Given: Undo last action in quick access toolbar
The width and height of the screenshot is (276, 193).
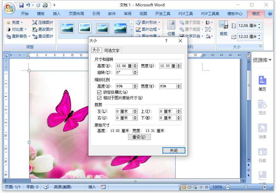Looking at the screenshot, I should click(x=28, y=5).
